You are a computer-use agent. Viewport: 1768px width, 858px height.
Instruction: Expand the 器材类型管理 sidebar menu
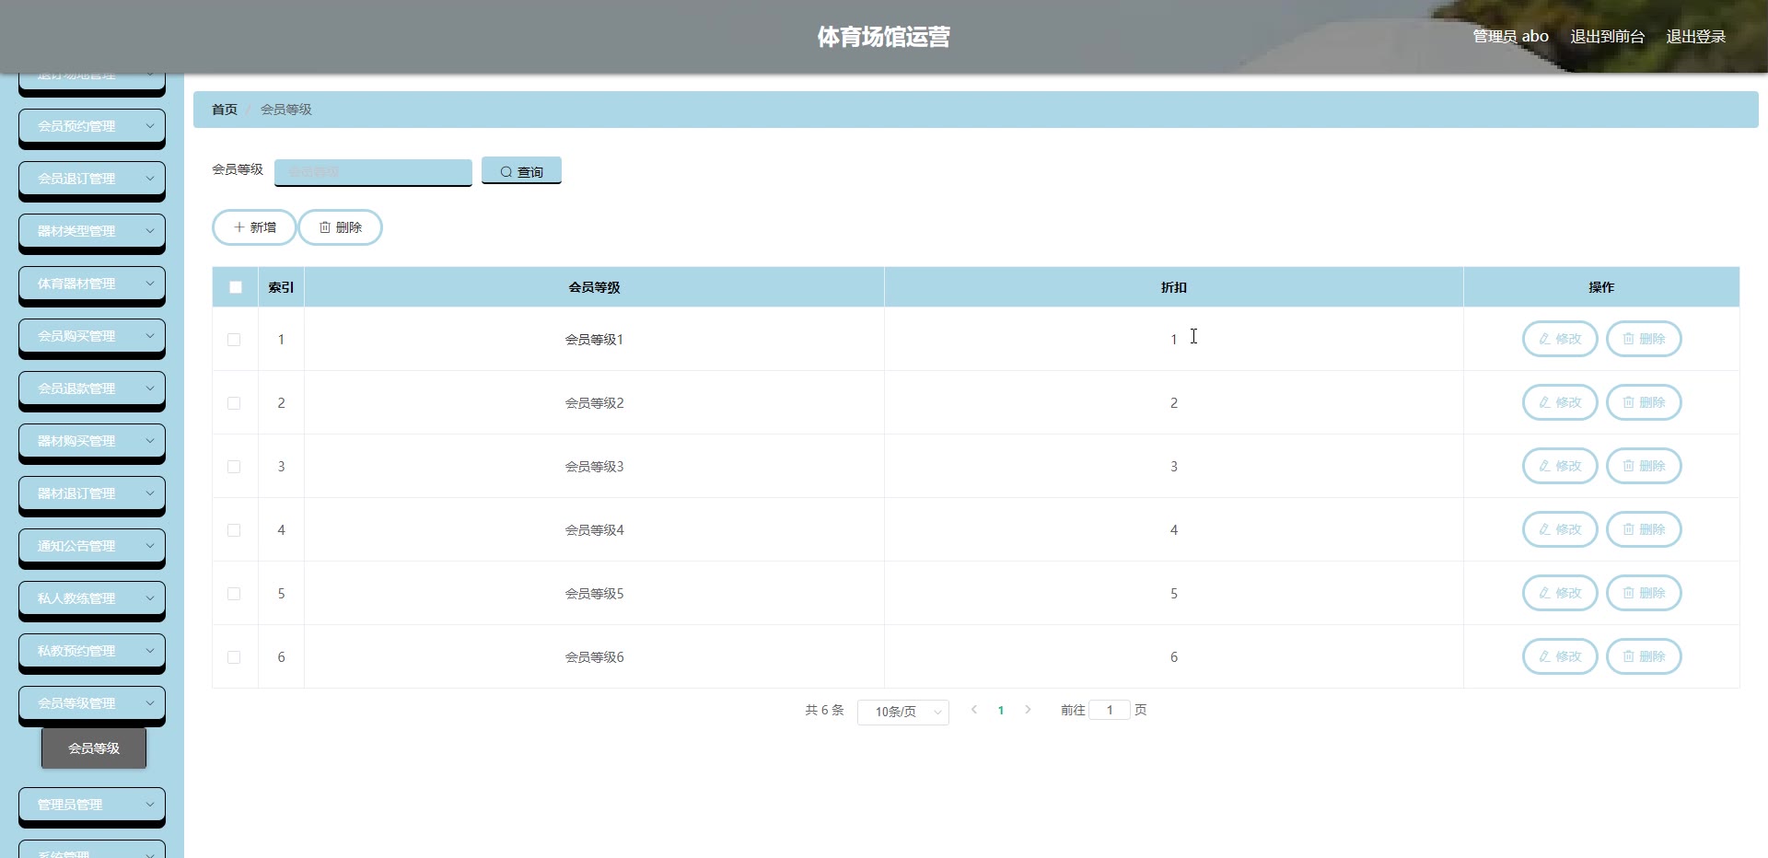tap(92, 232)
